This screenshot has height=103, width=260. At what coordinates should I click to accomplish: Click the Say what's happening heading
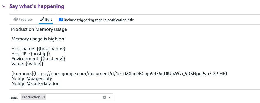pyautogui.click(x=37, y=6)
